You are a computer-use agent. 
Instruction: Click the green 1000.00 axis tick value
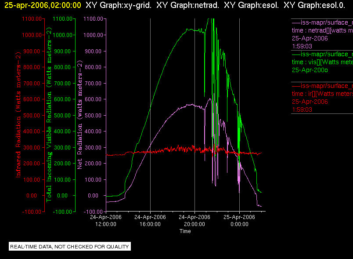62,35
